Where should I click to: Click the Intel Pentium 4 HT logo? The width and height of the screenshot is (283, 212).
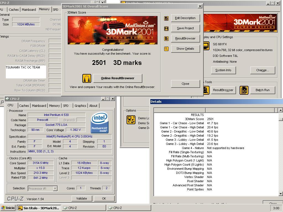[100, 123]
